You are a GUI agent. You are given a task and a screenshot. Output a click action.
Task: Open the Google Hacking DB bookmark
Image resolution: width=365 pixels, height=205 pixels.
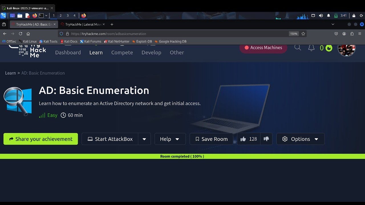[x=171, y=41]
